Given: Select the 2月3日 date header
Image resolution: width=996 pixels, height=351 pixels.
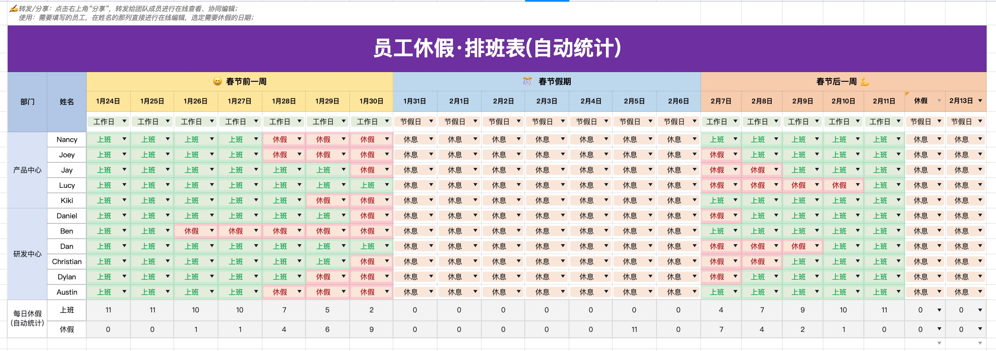Looking at the screenshot, I should tap(546, 101).
